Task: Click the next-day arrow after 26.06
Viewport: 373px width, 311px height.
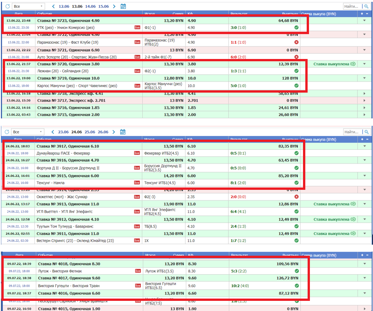Action: (114, 132)
